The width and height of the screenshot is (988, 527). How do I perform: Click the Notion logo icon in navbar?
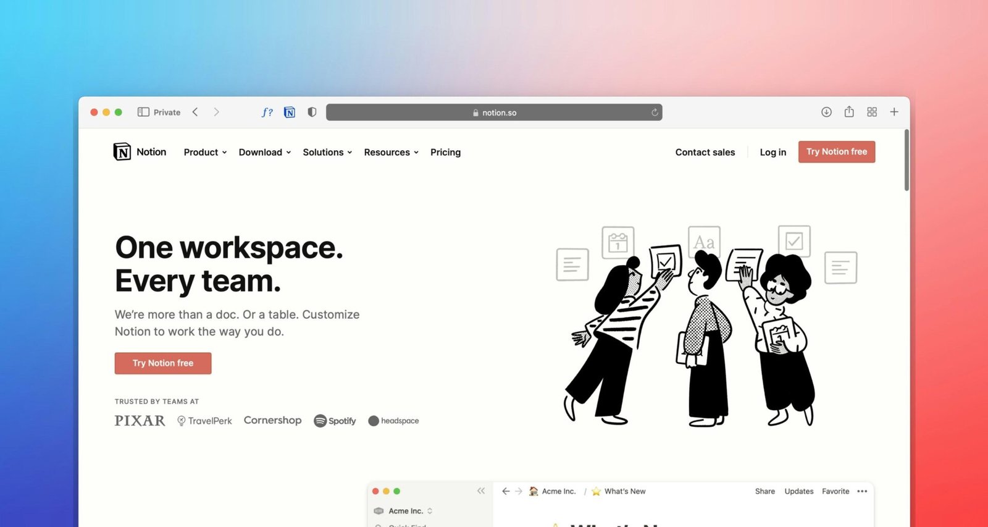click(x=122, y=151)
